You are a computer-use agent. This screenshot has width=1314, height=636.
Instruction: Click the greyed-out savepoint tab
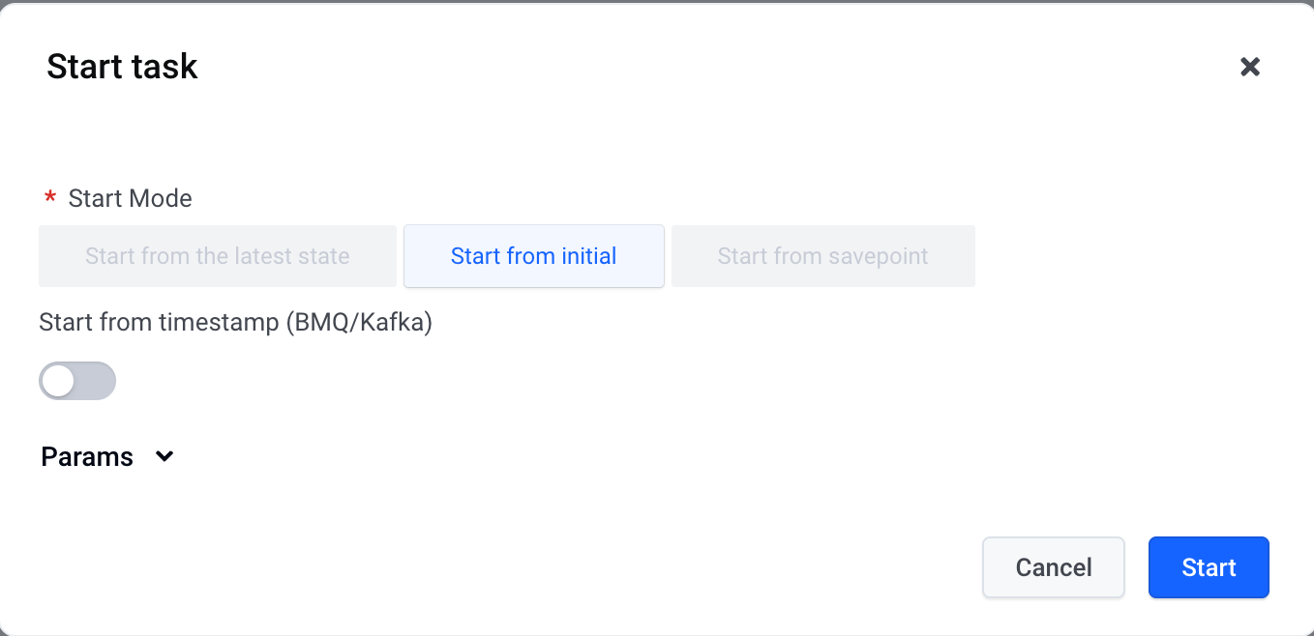click(822, 256)
